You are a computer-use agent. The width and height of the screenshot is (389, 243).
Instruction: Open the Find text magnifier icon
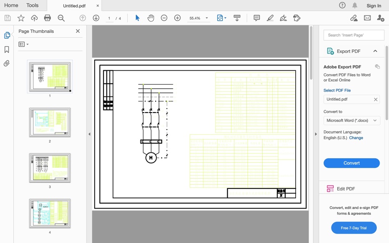(61, 18)
